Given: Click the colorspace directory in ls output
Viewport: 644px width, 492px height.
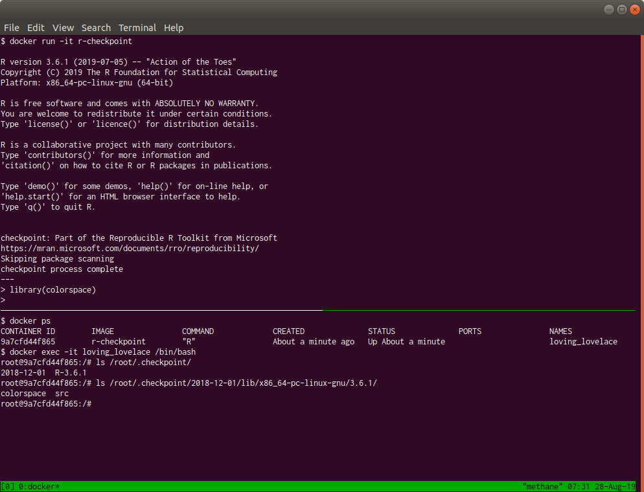Looking at the screenshot, I should [23, 394].
